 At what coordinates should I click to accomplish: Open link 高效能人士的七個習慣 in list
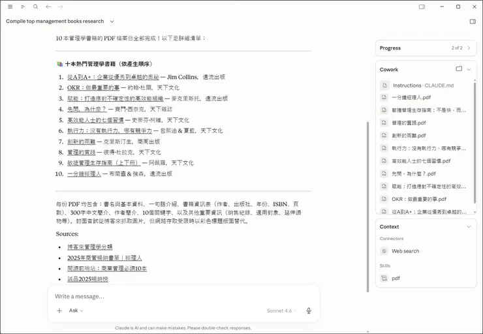point(95,120)
